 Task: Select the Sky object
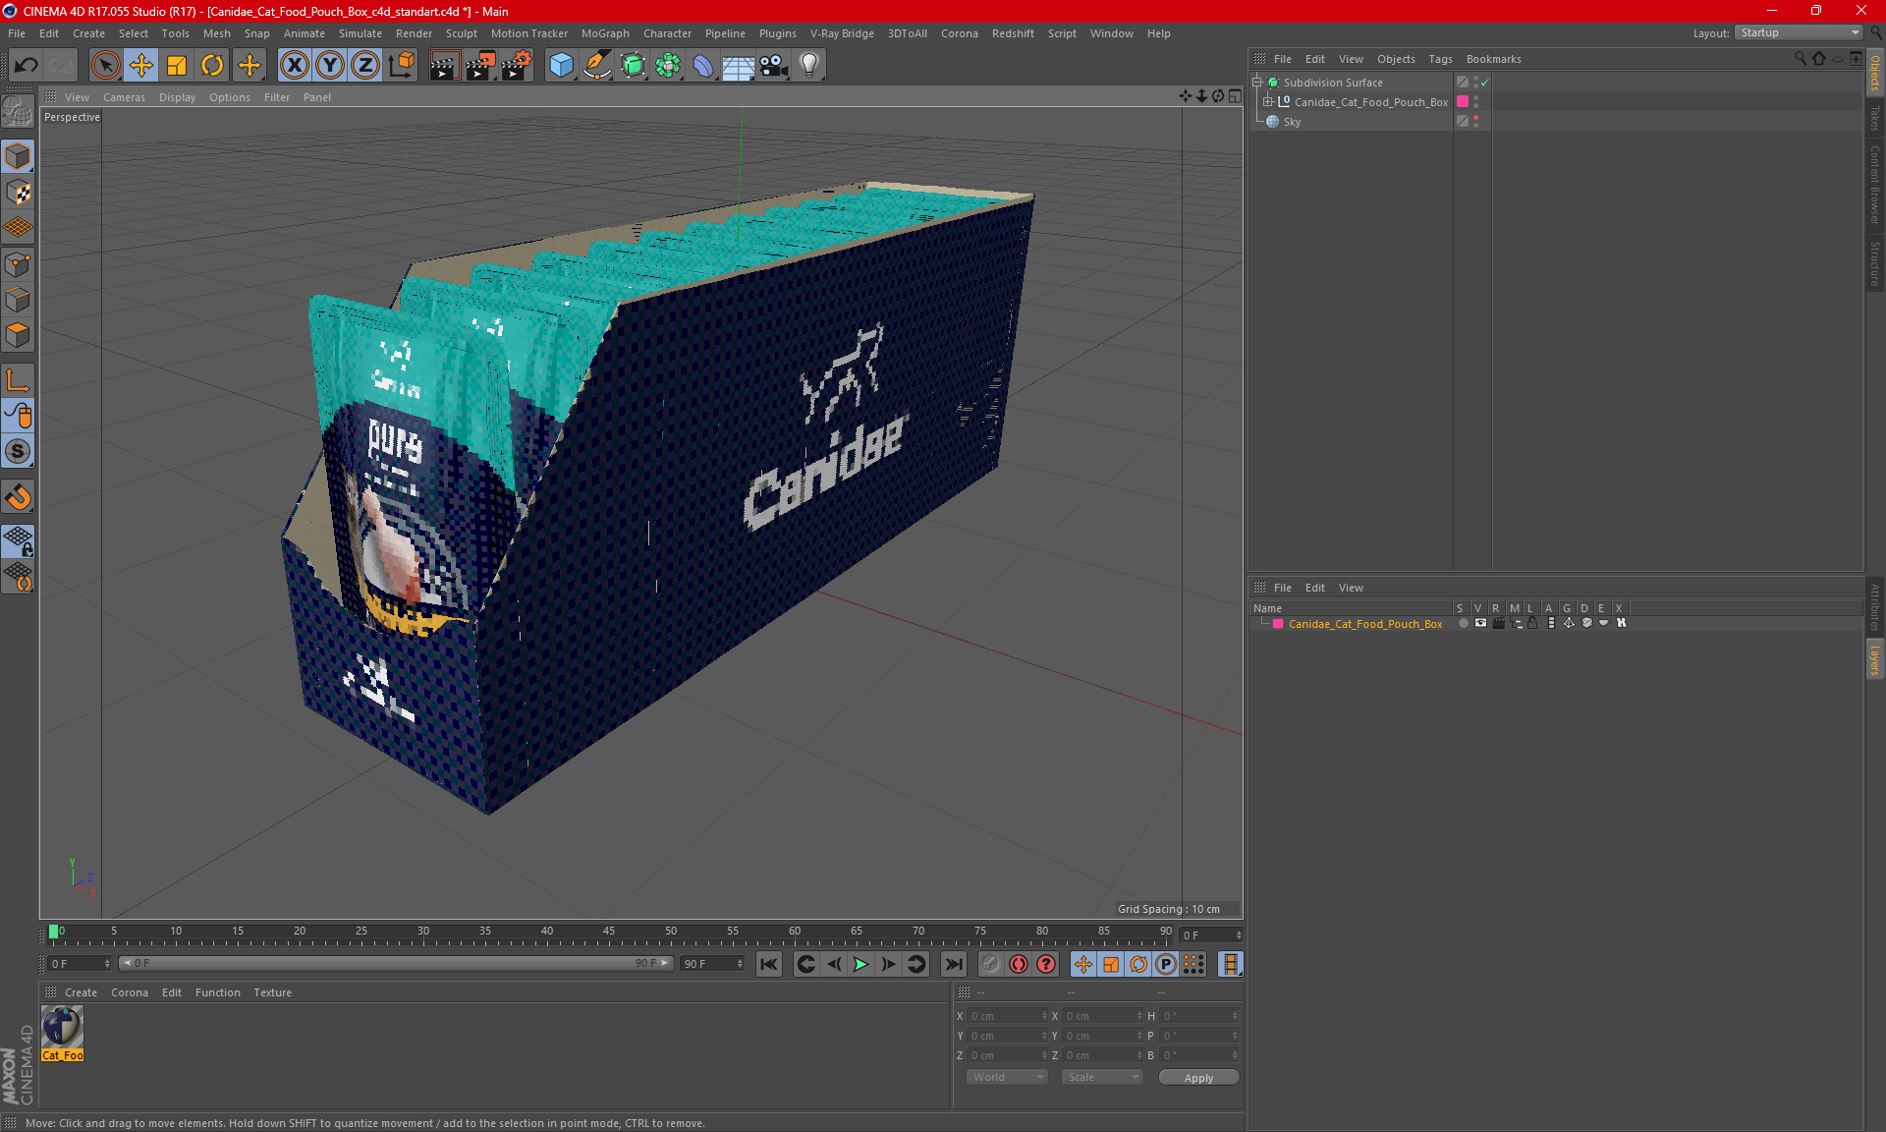(1292, 122)
